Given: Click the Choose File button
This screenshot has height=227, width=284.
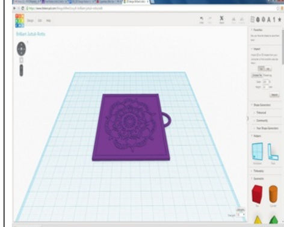Looking at the screenshot, I should coord(257,75).
